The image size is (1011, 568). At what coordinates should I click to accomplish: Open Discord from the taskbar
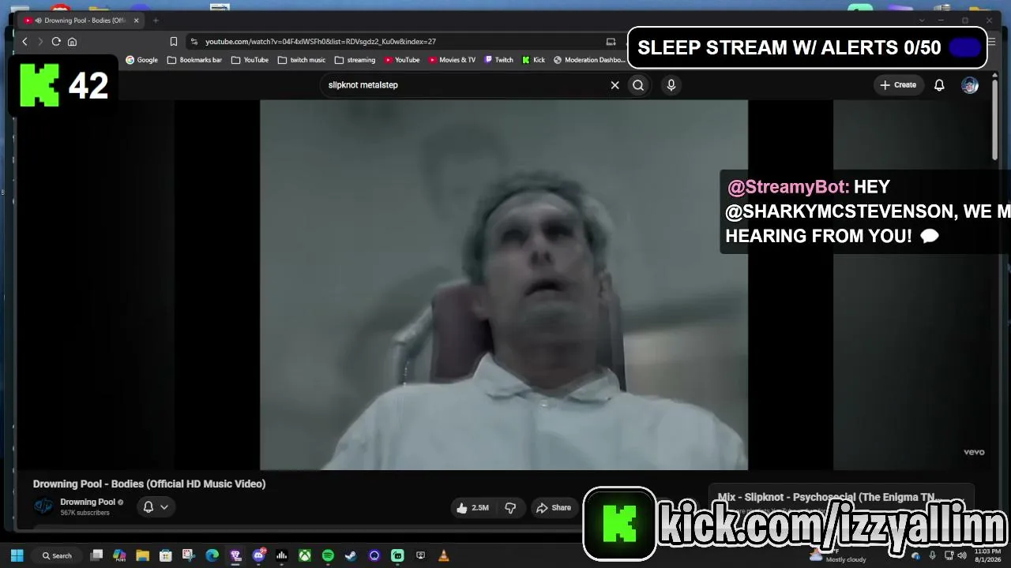pos(258,555)
